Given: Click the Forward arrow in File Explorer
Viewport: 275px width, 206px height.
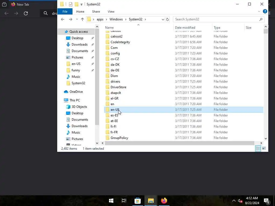Looking at the screenshot, I should coord(71,19).
